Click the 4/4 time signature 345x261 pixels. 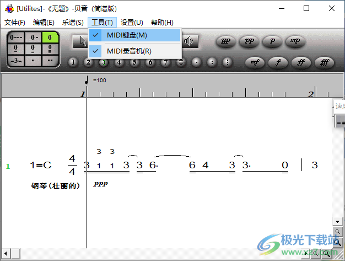pyautogui.click(x=72, y=165)
